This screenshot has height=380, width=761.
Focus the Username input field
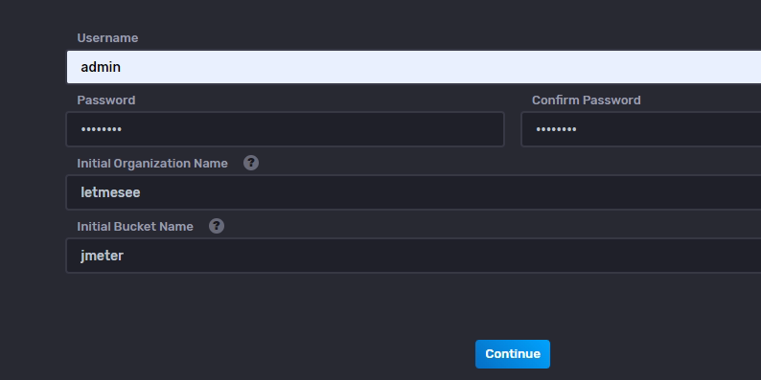pyautogui.click(x=413, y=67)
